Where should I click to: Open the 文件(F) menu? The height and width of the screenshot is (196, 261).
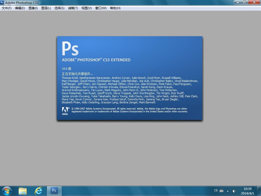coord(6,8)
